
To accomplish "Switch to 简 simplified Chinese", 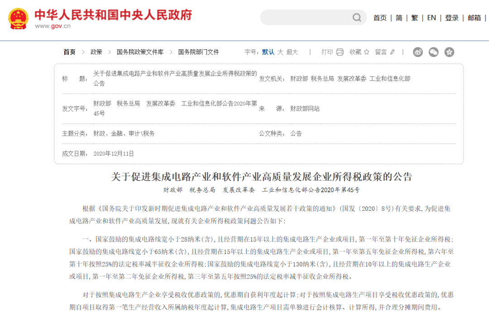I will [398, 18].
